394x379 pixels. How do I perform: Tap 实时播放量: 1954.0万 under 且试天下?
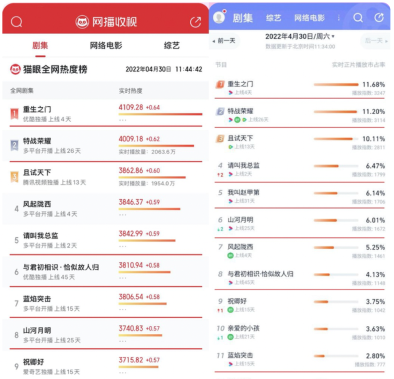[x=147, y=184]
